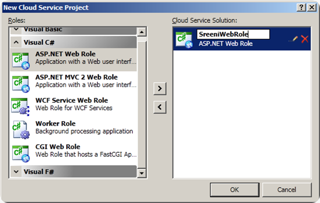Click the red X remove role icon
This screenshot has width=320, height=203.
point(304,38)
